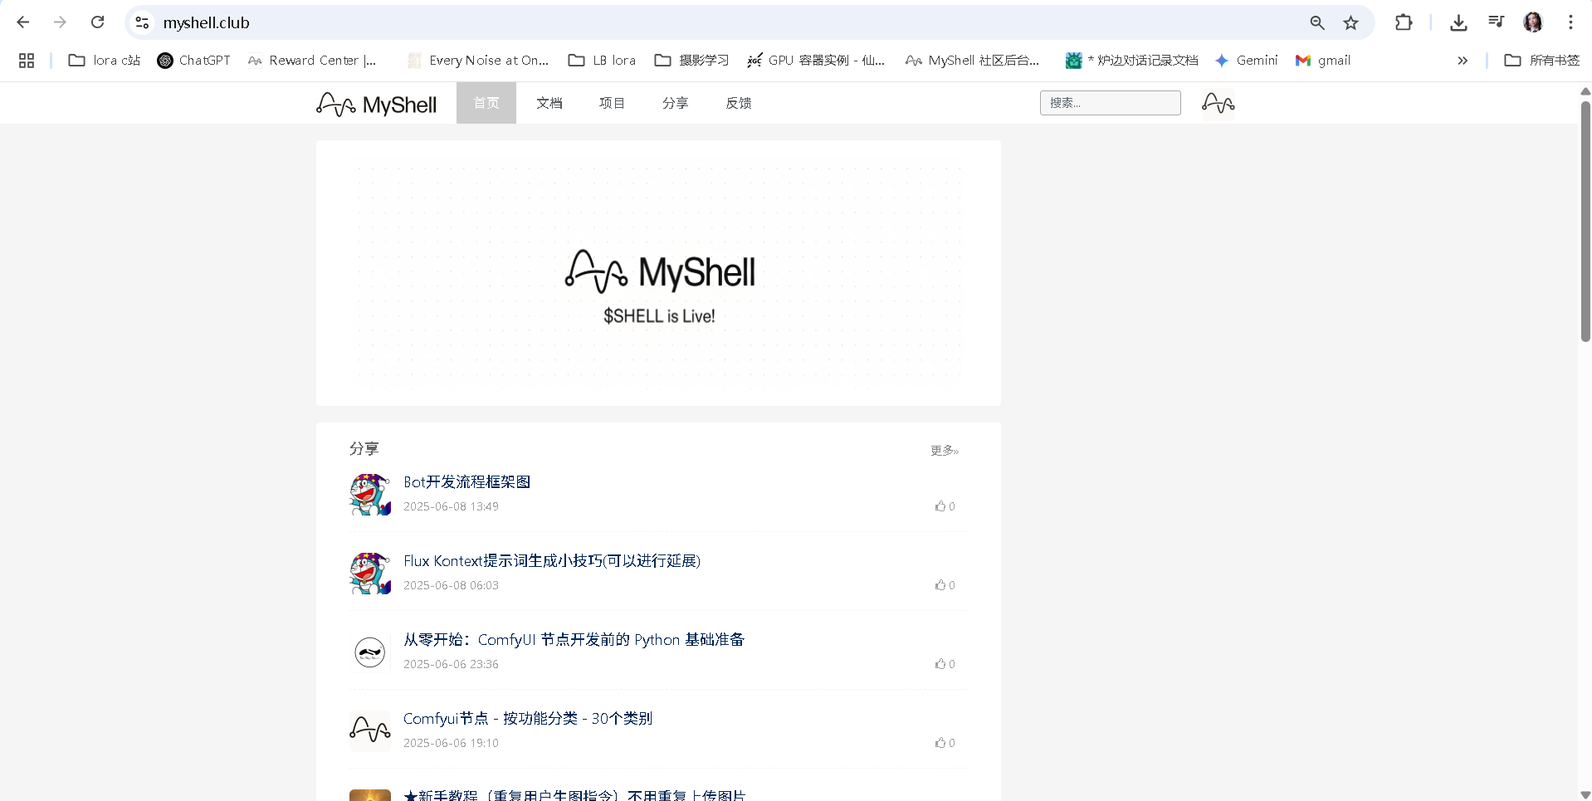Viewport: 1592px width, 801px height.
Task: Open the Chrome profile avatar
Action: pos(1533,22)
